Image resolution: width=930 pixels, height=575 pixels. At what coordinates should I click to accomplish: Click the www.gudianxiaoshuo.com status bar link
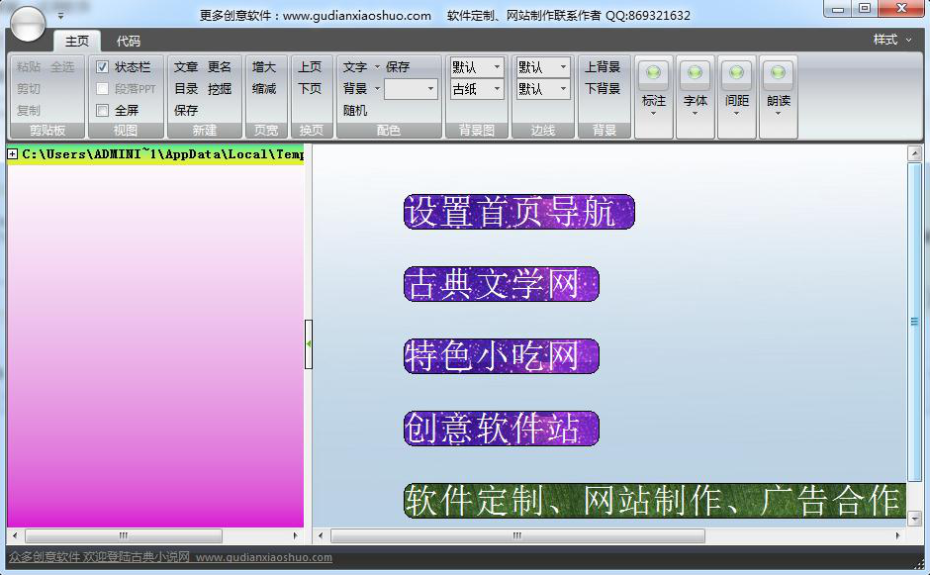pos(263,558)
